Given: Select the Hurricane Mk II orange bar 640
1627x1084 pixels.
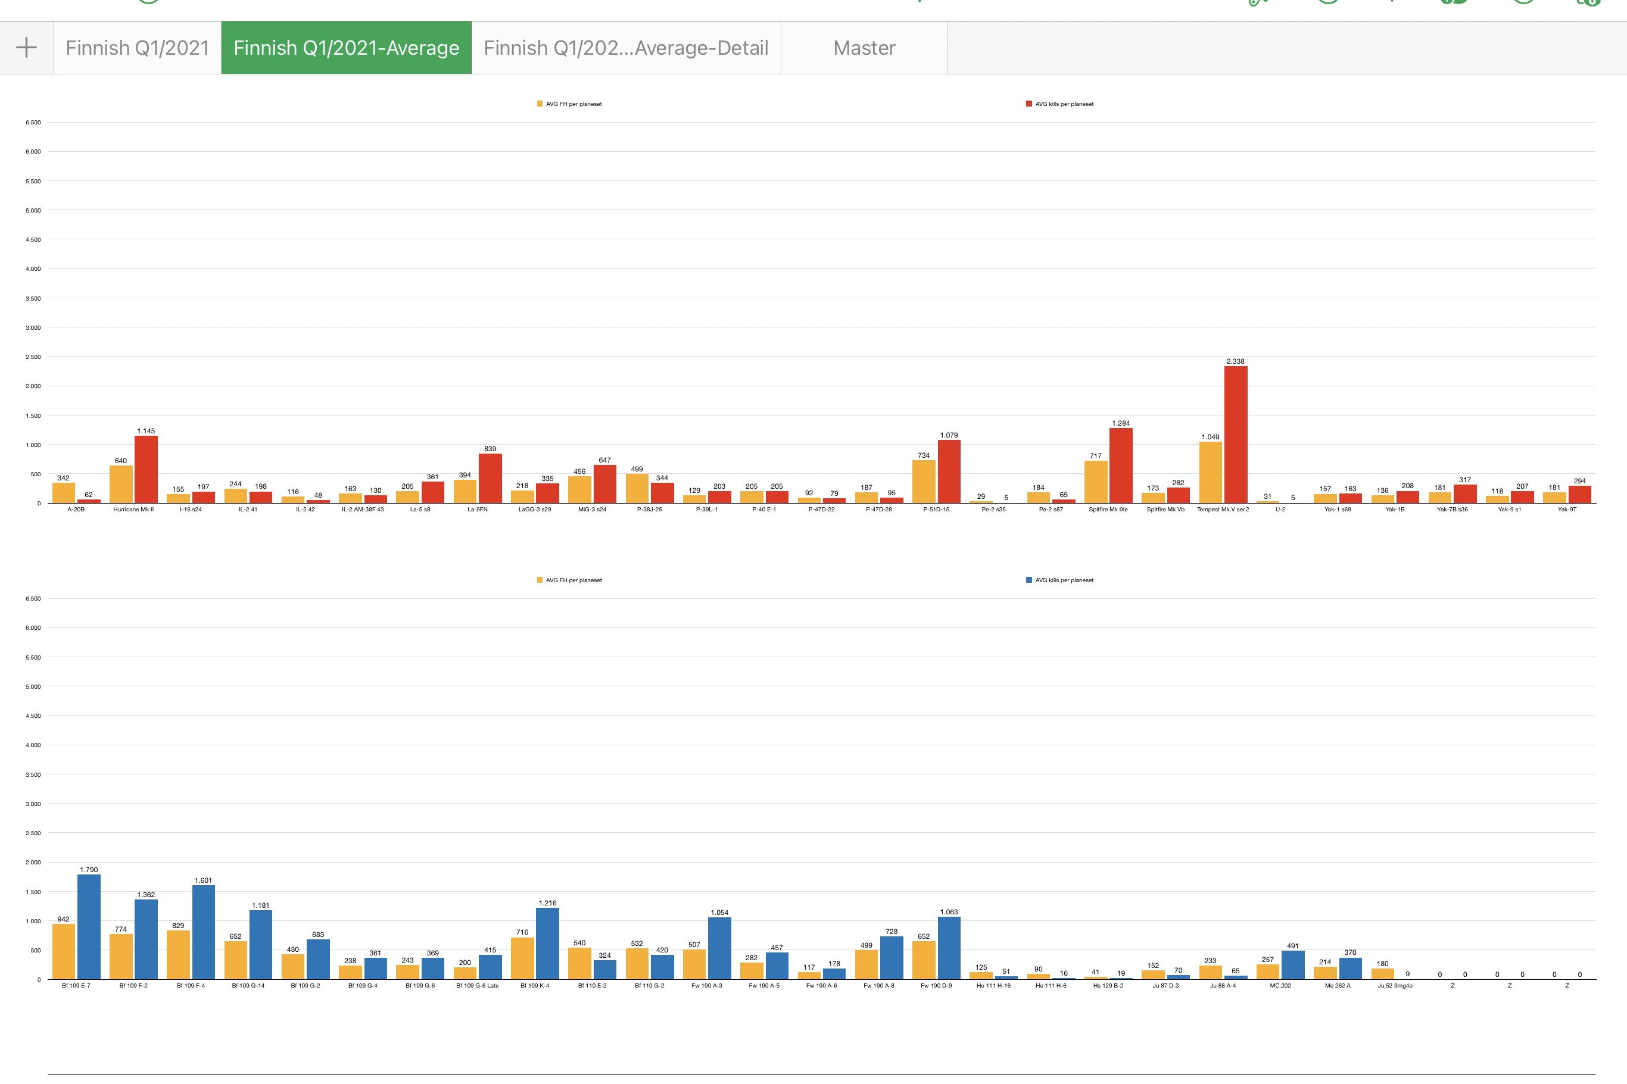Looking at the screenshot, I should (121, 485).
